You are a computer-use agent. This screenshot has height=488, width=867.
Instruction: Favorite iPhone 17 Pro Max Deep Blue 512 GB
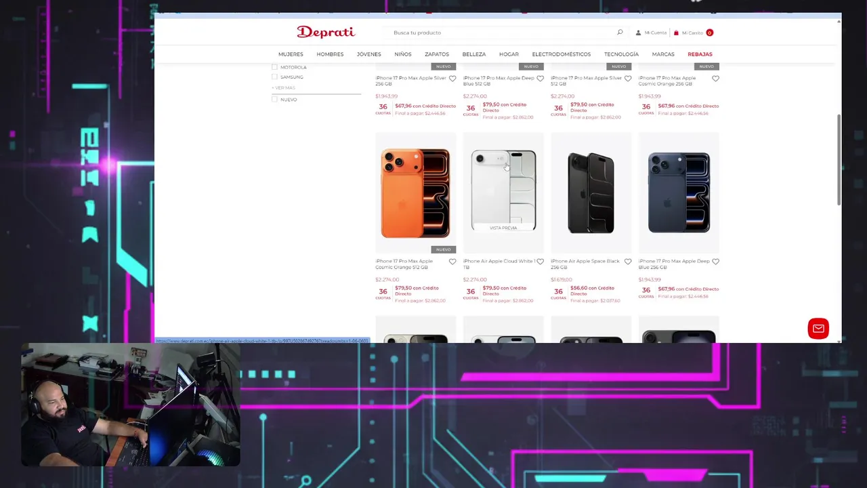(x=540, y=79)
